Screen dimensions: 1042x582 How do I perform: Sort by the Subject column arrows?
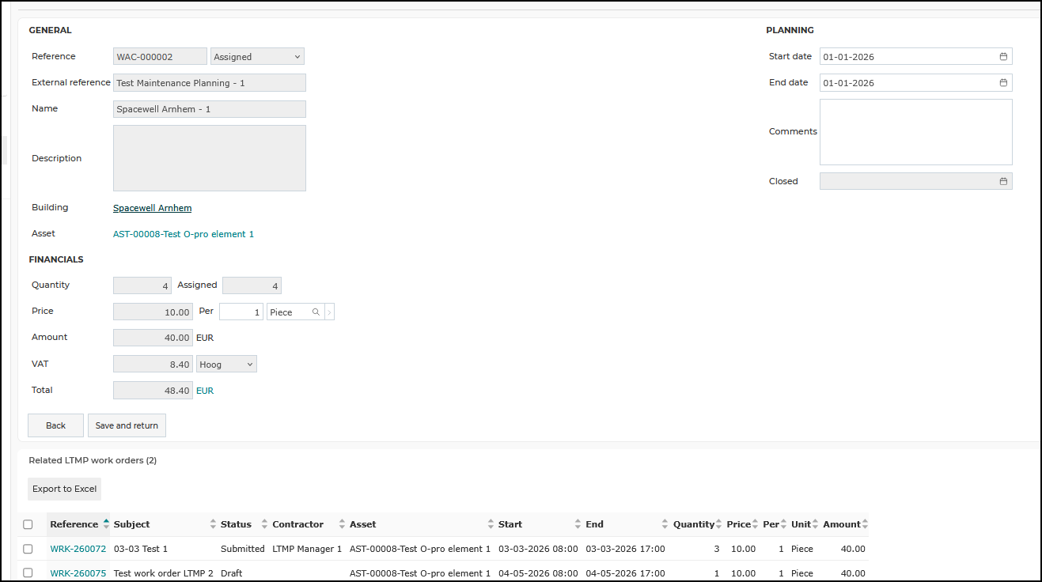[x=213, y=524]
